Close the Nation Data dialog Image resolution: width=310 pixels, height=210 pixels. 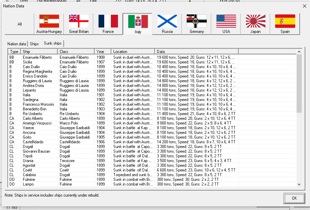[304, 6]
